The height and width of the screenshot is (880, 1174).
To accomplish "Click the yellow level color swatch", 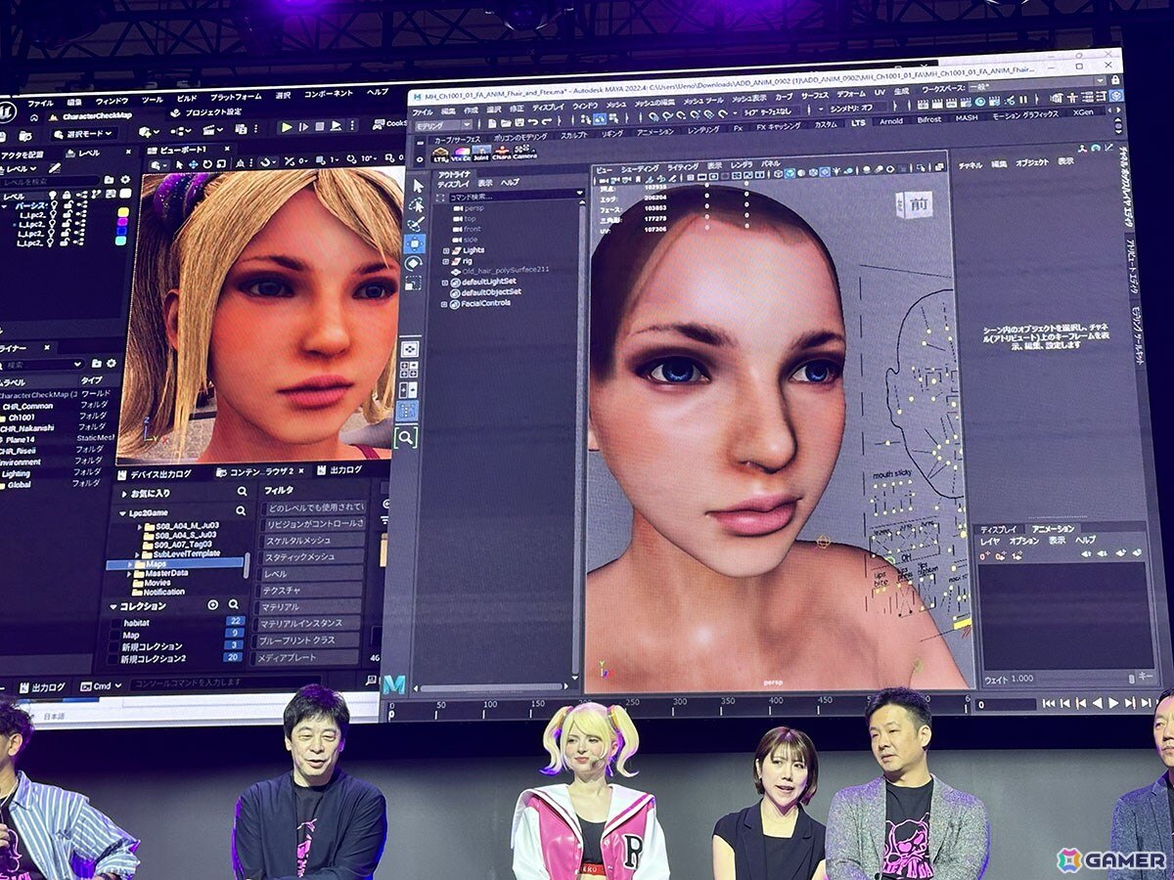I will [123, 212].
